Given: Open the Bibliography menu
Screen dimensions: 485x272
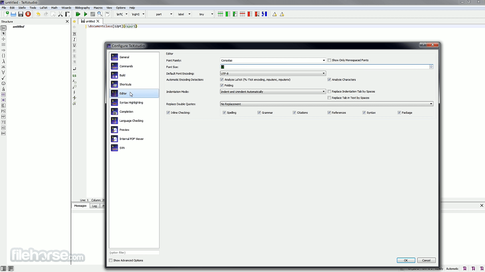Looking at the screenshot, I should click(82, 8).
